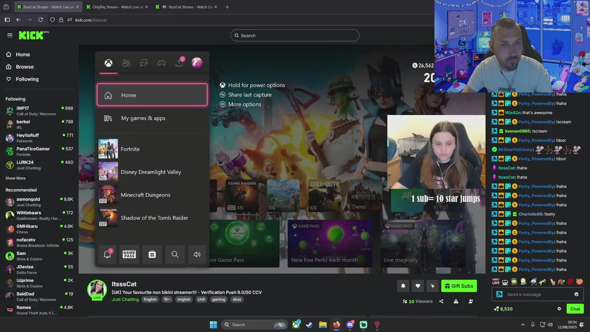The width and height of the screenshot is (590, 332).
Task: Toggle stream notifications bell
Action: (x=403, y=286)
